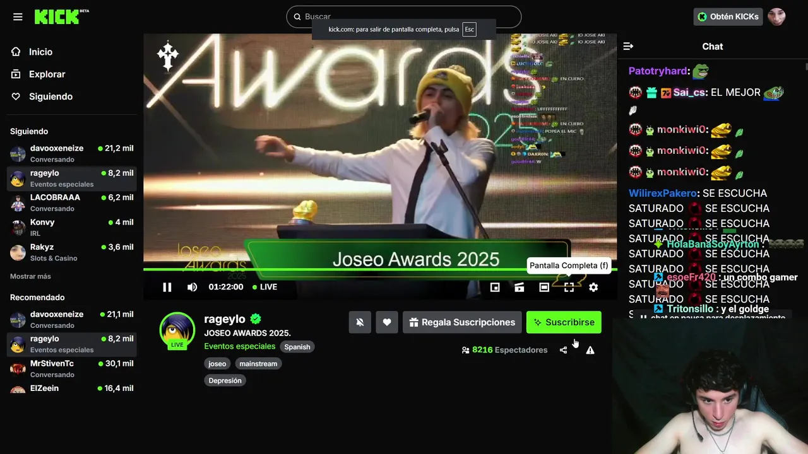Screen dimensions: 808x454
Task: Open MrStivenTc recommended channel
Action: pyautogui.click(x=71, y=369)
